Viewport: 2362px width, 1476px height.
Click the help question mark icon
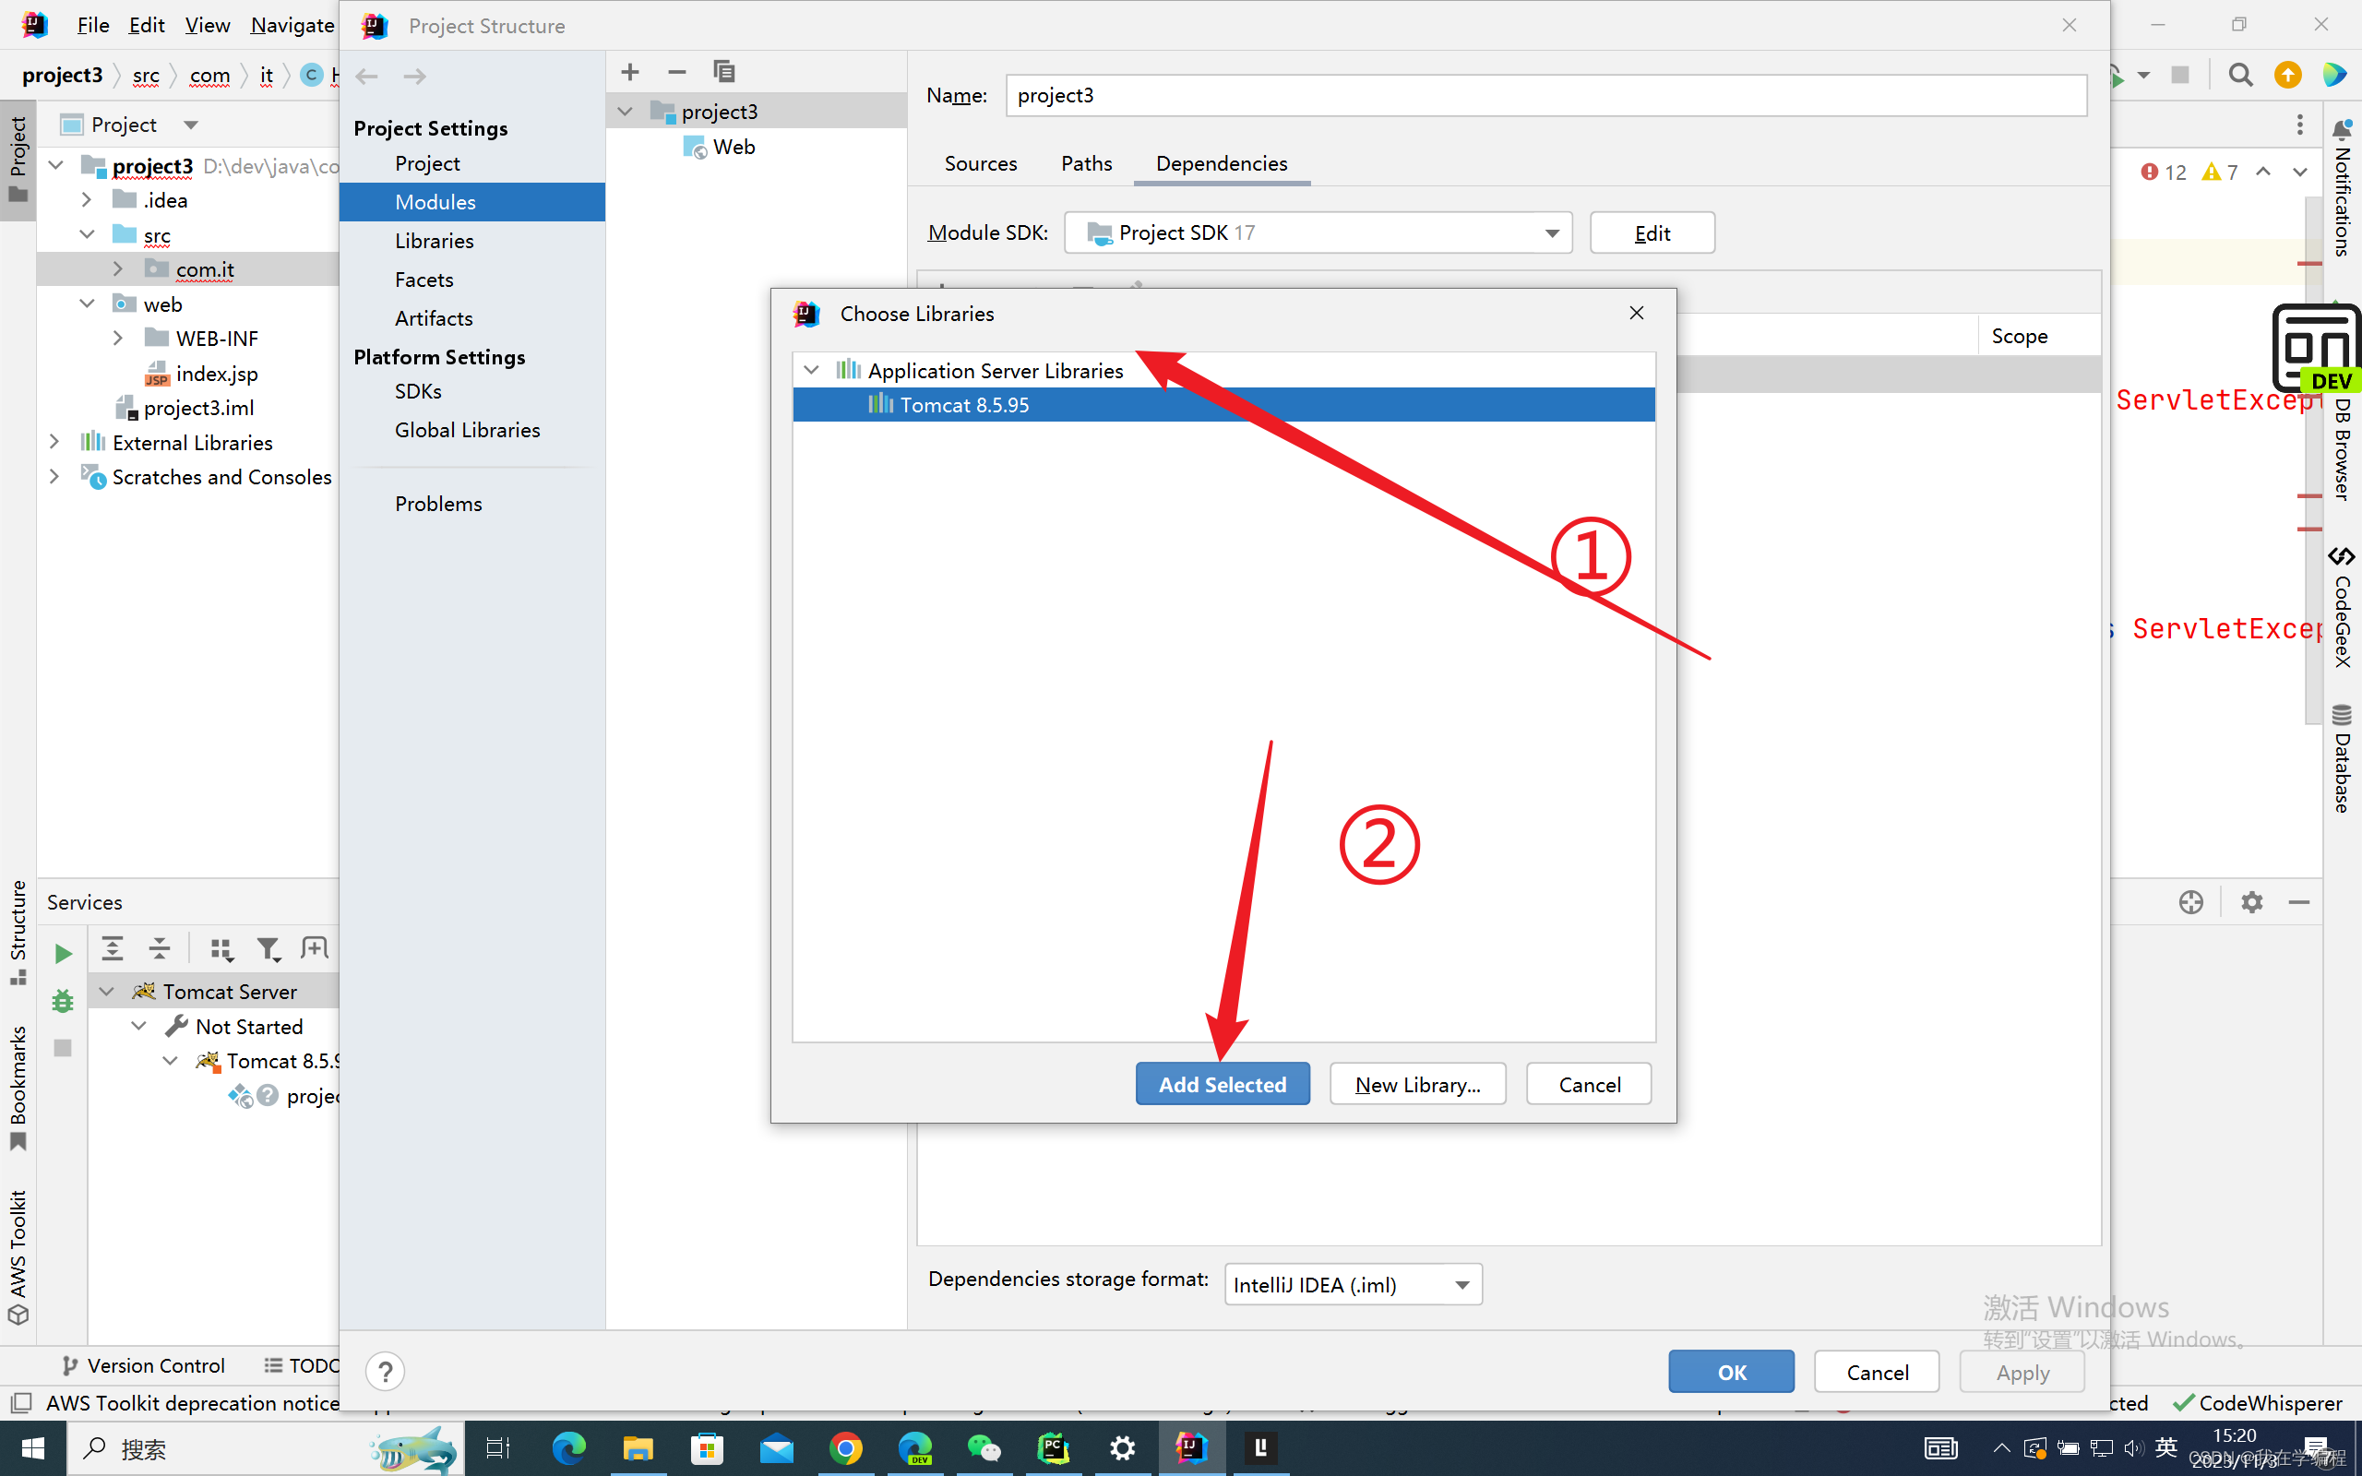tap(386, 1372)
